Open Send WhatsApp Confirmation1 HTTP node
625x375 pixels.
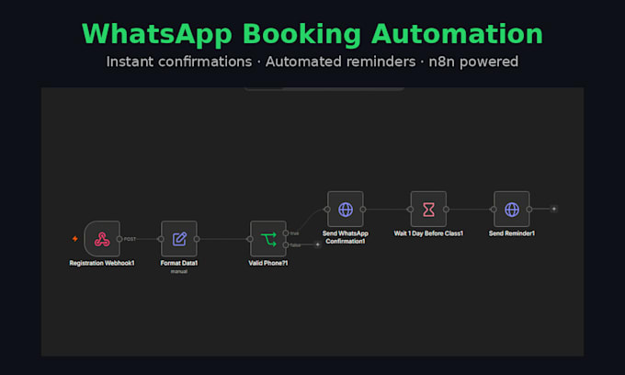tap(346, 210)
